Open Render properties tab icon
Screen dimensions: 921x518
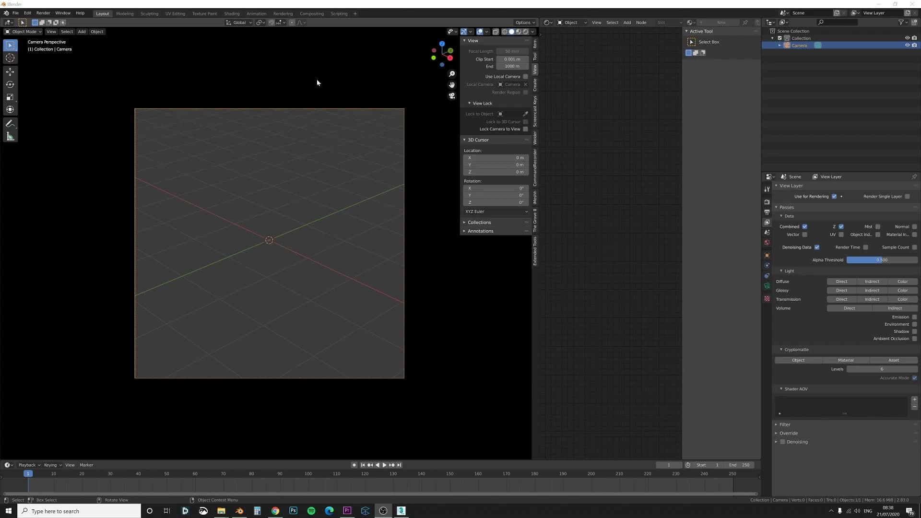pos(767,202)
